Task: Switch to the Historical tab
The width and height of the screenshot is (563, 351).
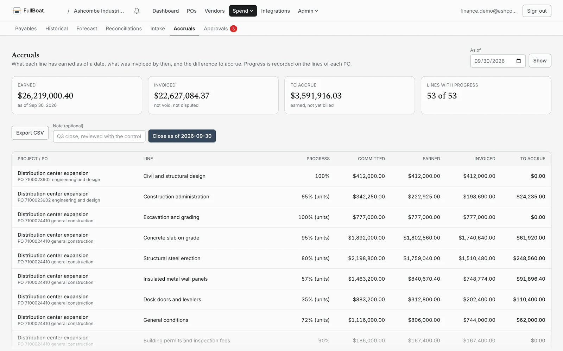Action: (x=57, y=28)
